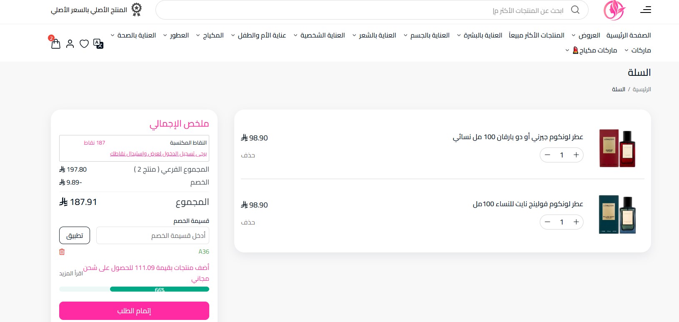Click اقرأ المزيد about free shipping
679x322 pixels.
(71, 273)
